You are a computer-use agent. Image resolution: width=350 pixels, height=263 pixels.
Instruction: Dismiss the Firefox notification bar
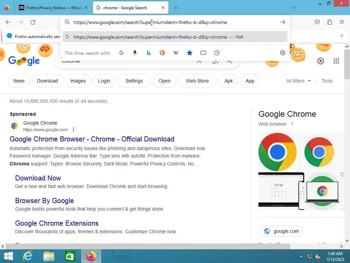342,36
